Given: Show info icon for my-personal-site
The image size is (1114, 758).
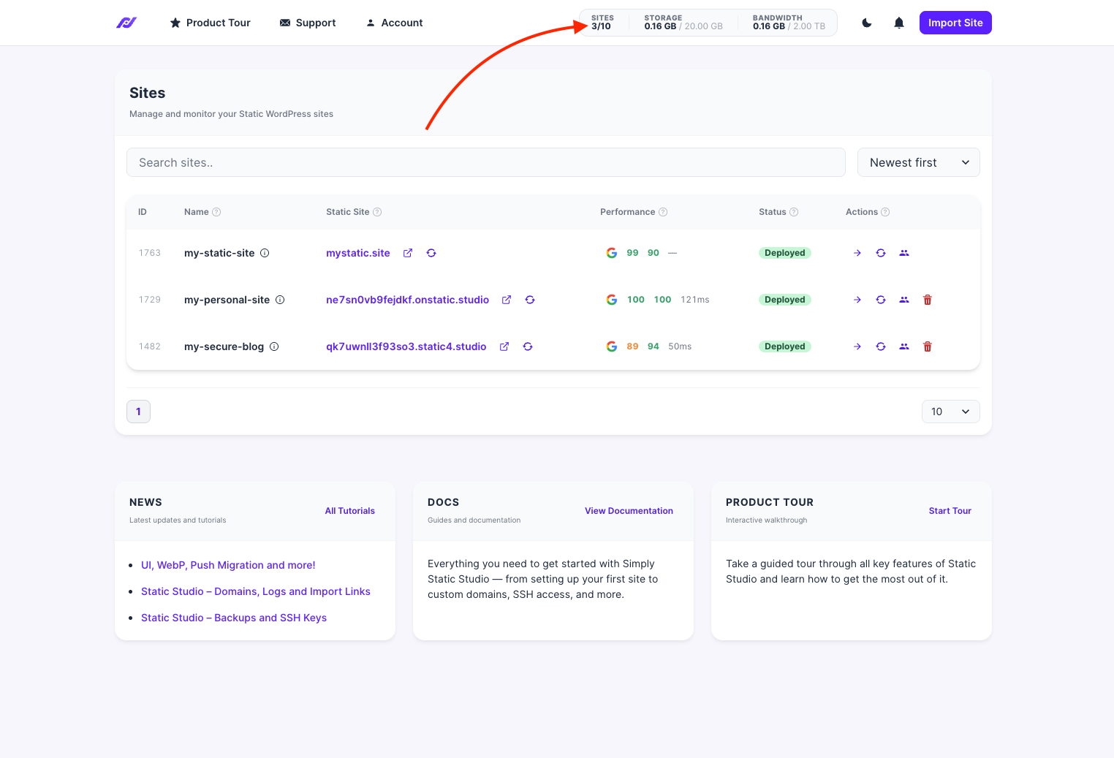Looking at the screenshot, I should [x=280, y=300].
